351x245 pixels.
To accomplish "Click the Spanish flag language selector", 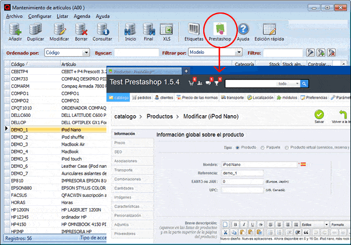I will (x=303, y=164).
